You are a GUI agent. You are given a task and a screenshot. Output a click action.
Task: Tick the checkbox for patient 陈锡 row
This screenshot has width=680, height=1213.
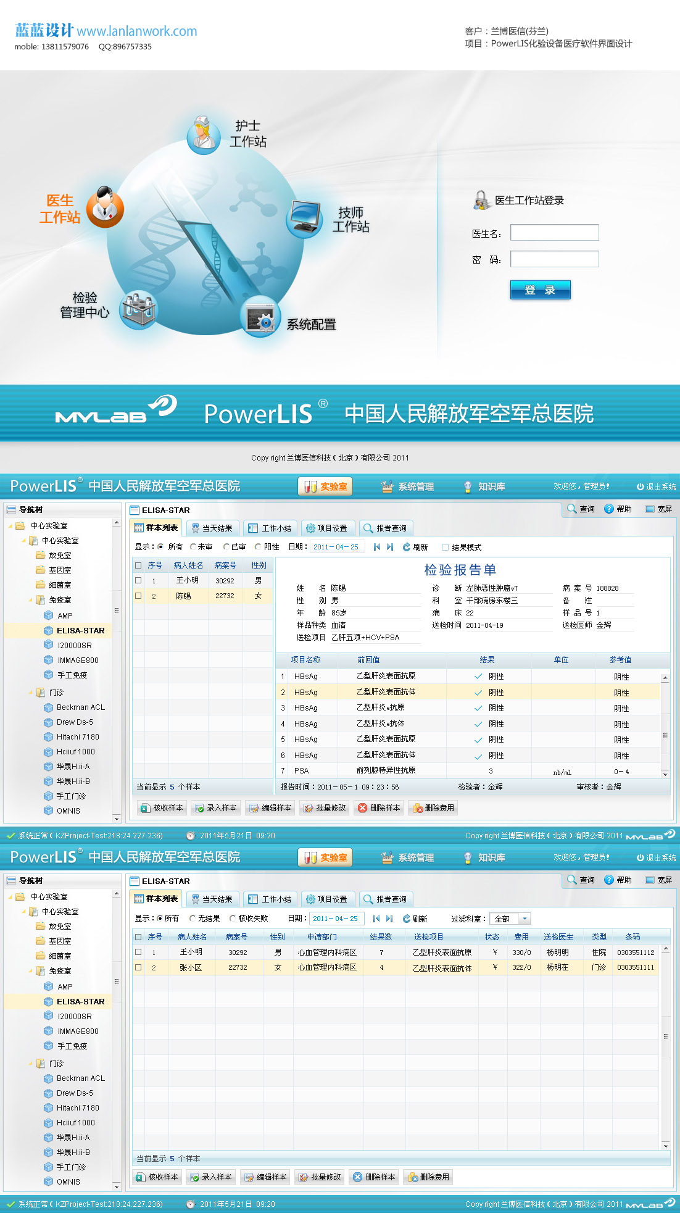tap(138, 596)
